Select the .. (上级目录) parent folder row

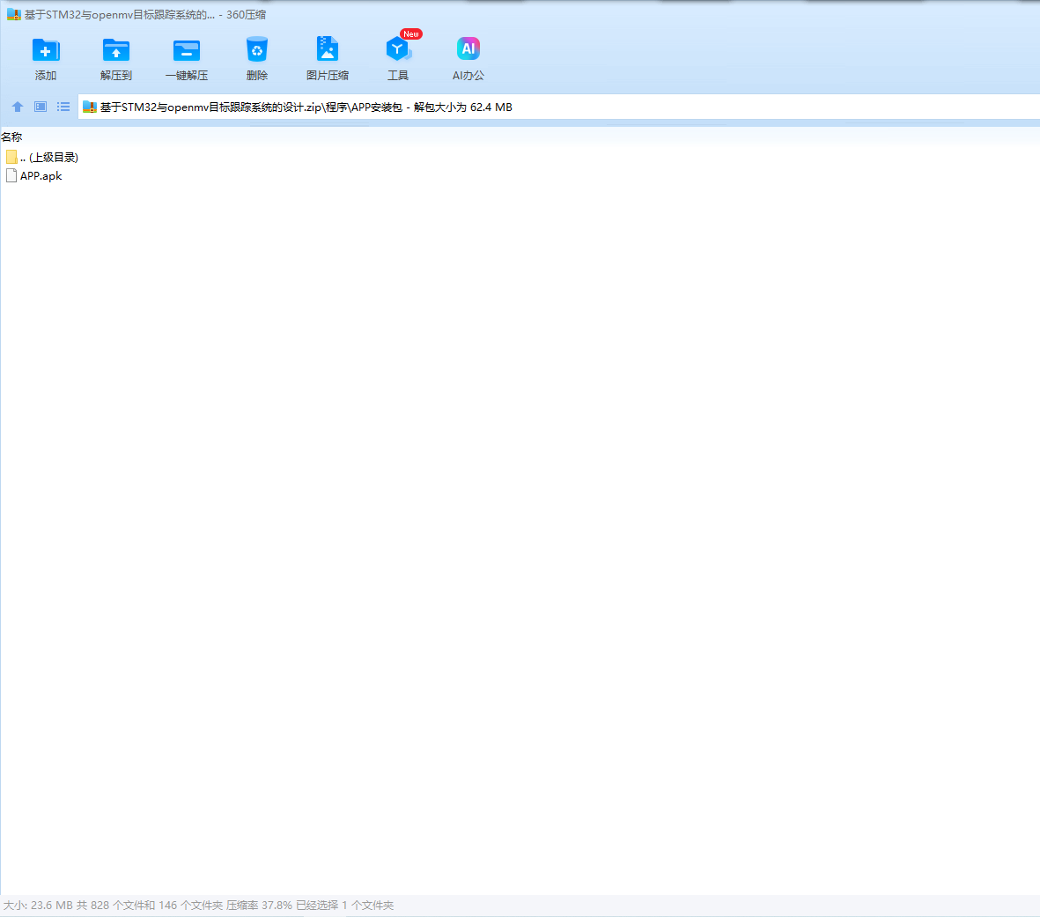pos(41,158)
